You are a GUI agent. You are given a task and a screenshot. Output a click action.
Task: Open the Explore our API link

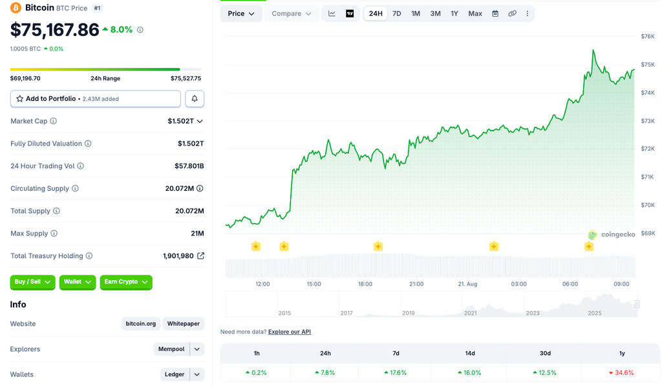(x=290, y=332)
